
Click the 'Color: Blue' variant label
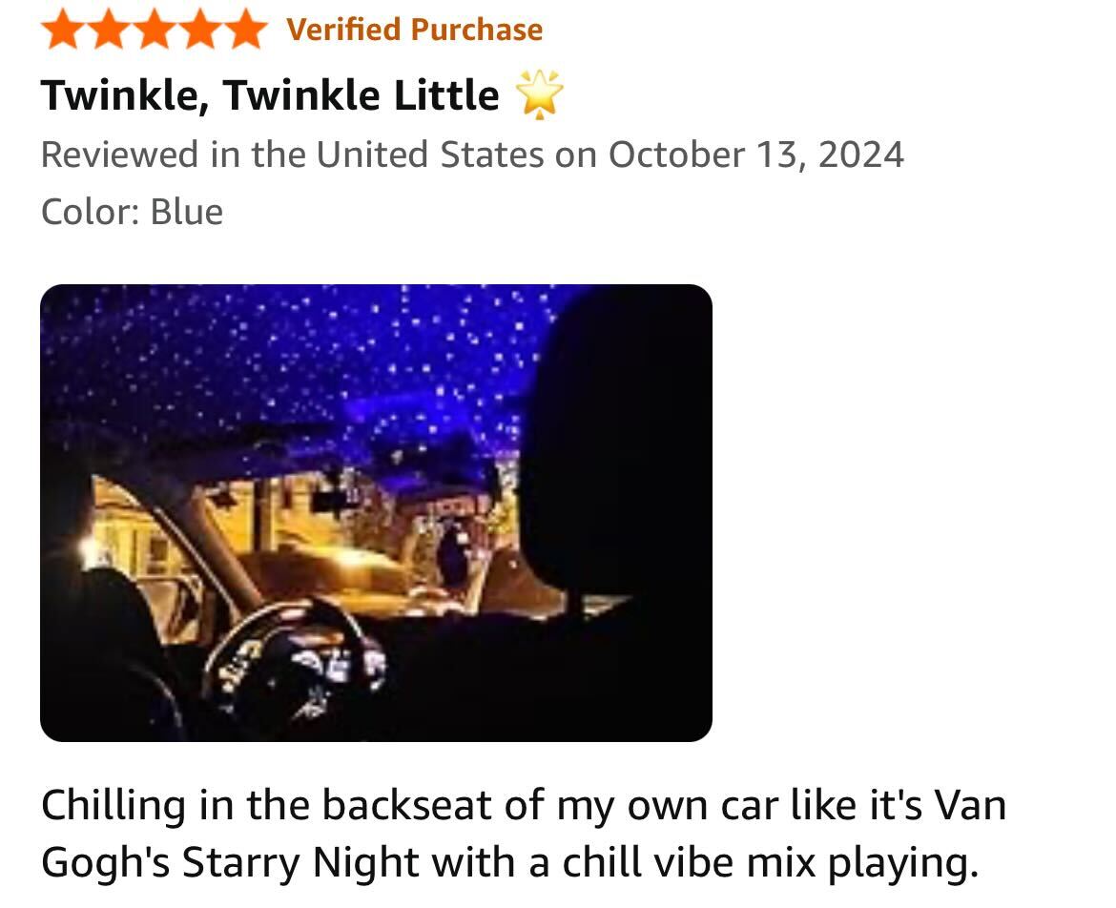coord(132,211)
